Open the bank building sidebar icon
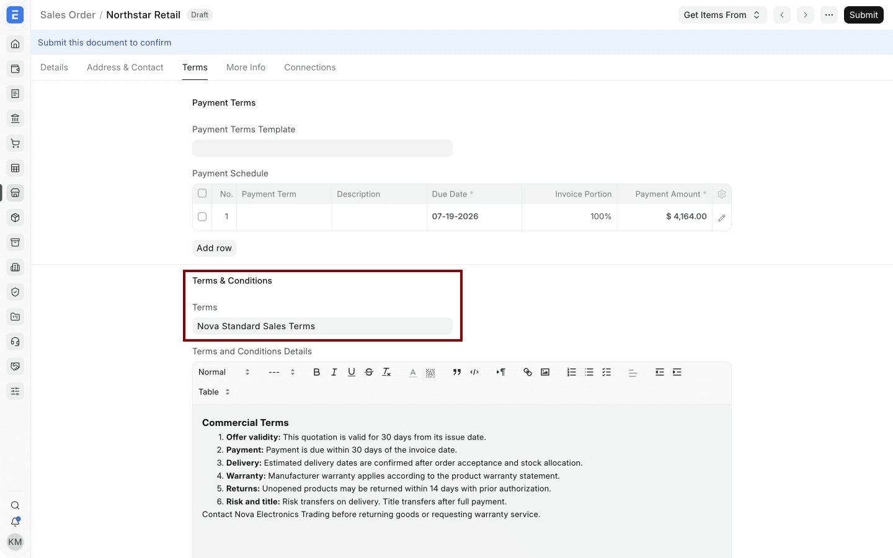This screenshot has width=893, height=558. point(16,118)
